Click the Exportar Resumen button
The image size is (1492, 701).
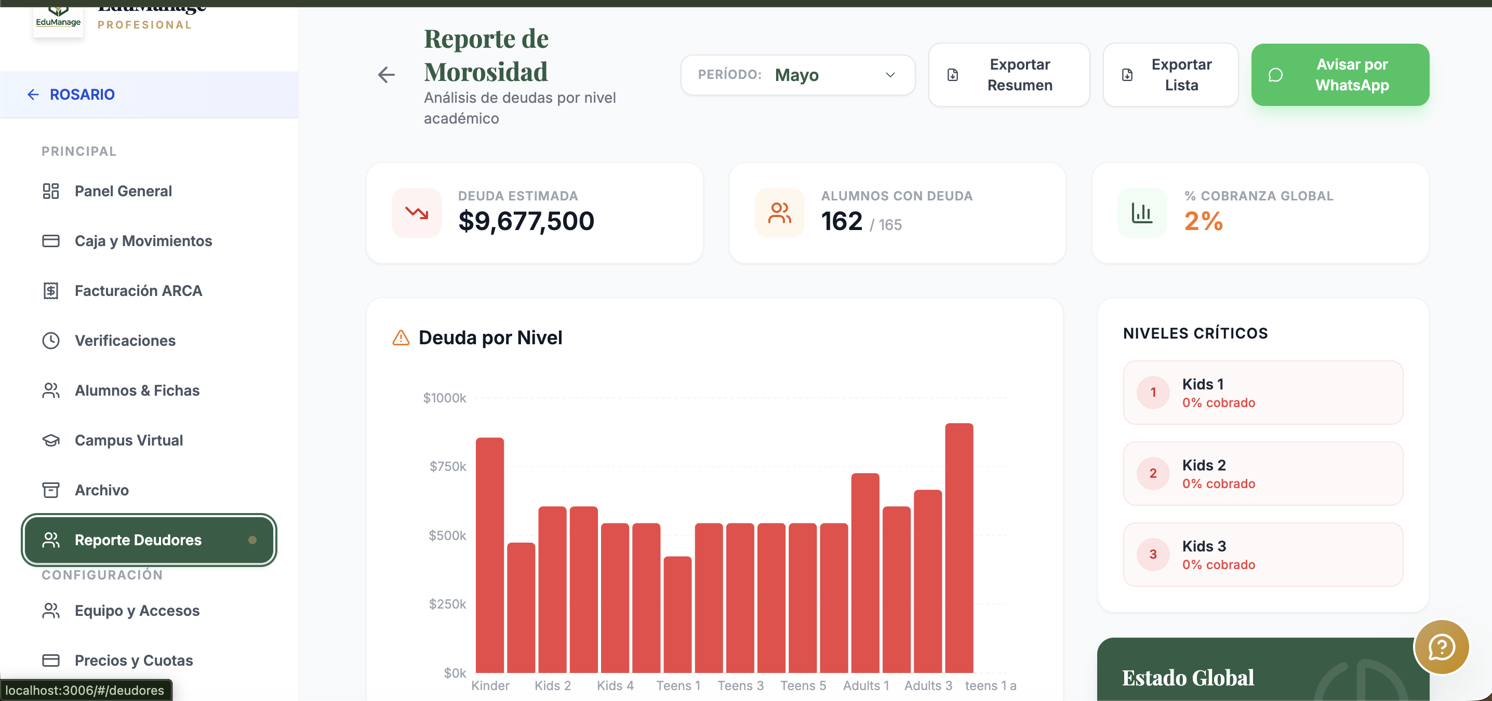click(1009, 75)
